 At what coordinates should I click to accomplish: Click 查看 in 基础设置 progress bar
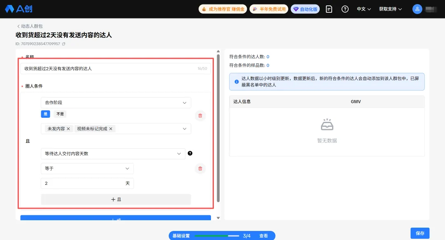tap(263, 236)
